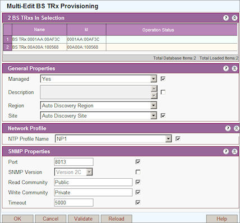Open help for General Properties section
Viewport: 240px width, 223px height.
click(226, 68)
